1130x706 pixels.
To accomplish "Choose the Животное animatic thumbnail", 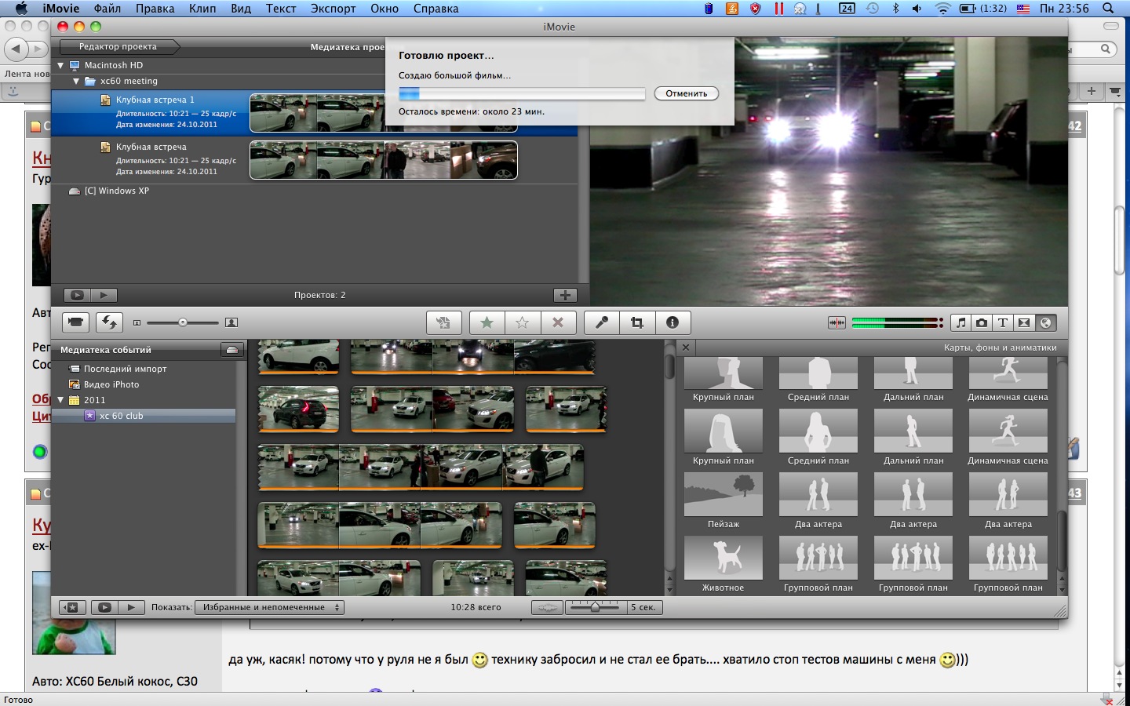I will point(724,558).
